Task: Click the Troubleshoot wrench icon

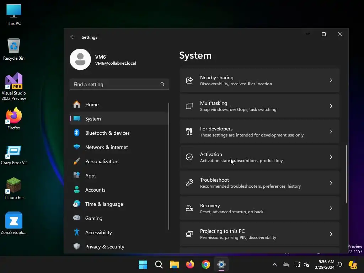Action: 189,183
